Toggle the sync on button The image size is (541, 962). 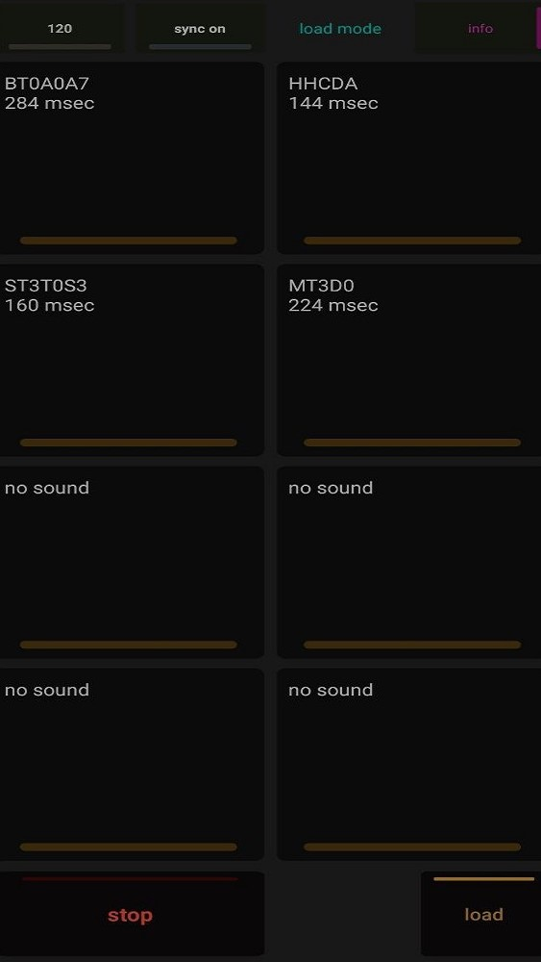pos(200,28)
